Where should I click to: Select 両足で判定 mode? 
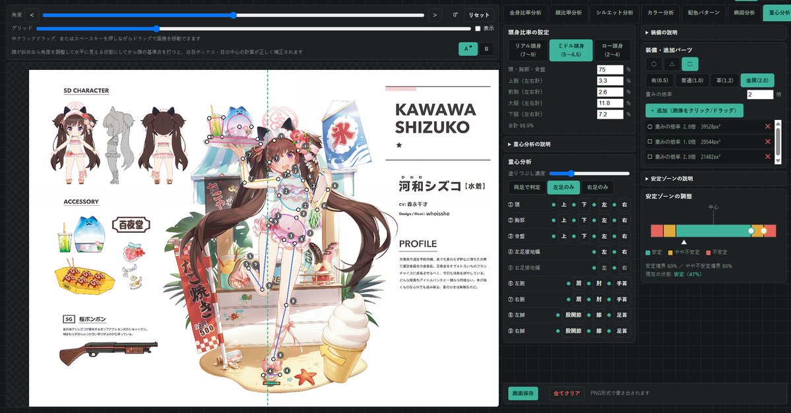pyautogui.click(x=527, y=187)
